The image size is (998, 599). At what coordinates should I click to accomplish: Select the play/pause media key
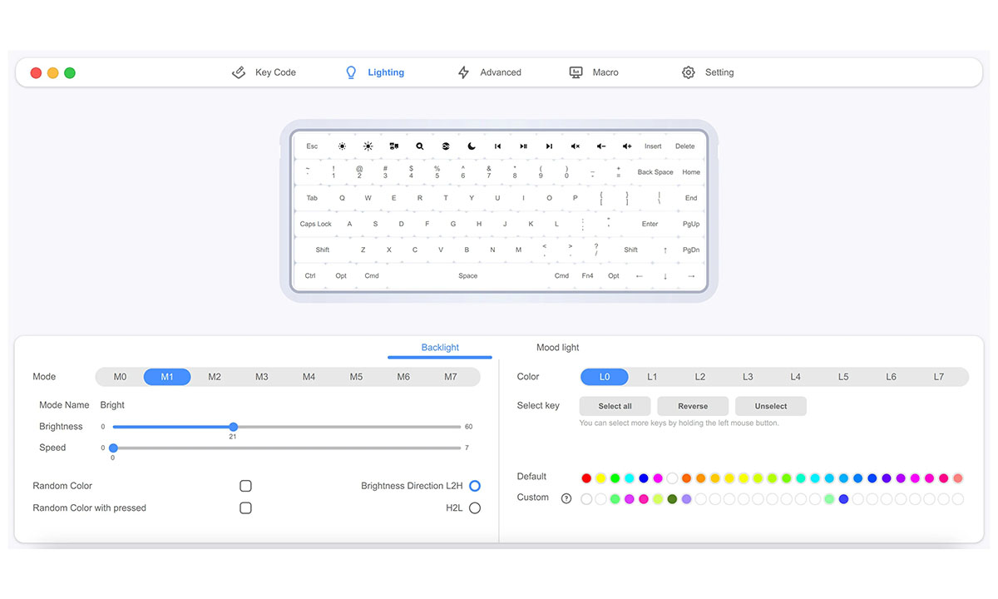(522, 146)
